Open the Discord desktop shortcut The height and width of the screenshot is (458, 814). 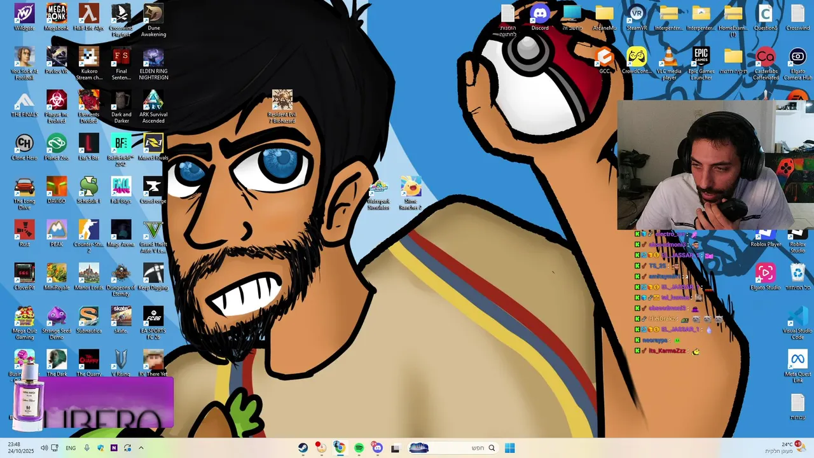coord(540,17)
